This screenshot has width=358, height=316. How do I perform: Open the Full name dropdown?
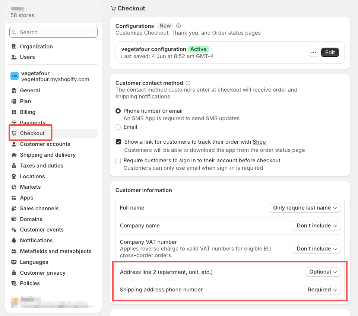[x=305, y=208]
